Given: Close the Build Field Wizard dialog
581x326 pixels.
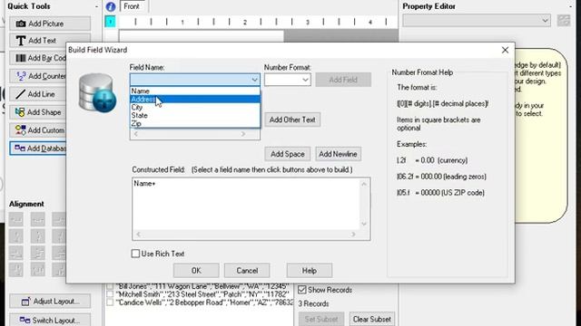Looking at the screenshot, I should (505, 50).
